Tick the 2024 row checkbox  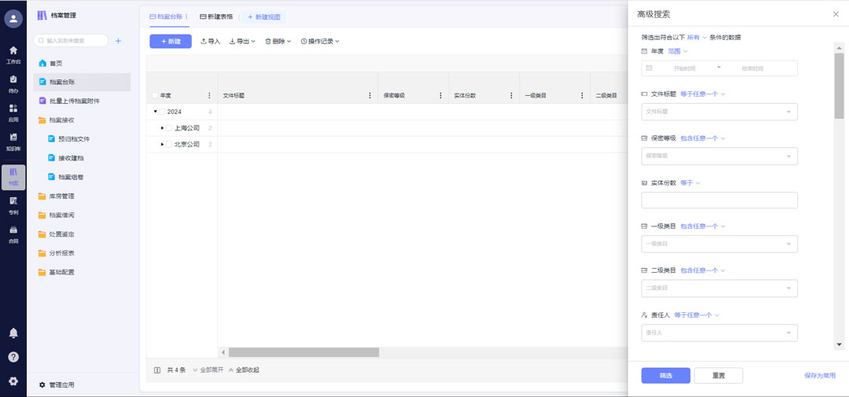tap(163, 112)
